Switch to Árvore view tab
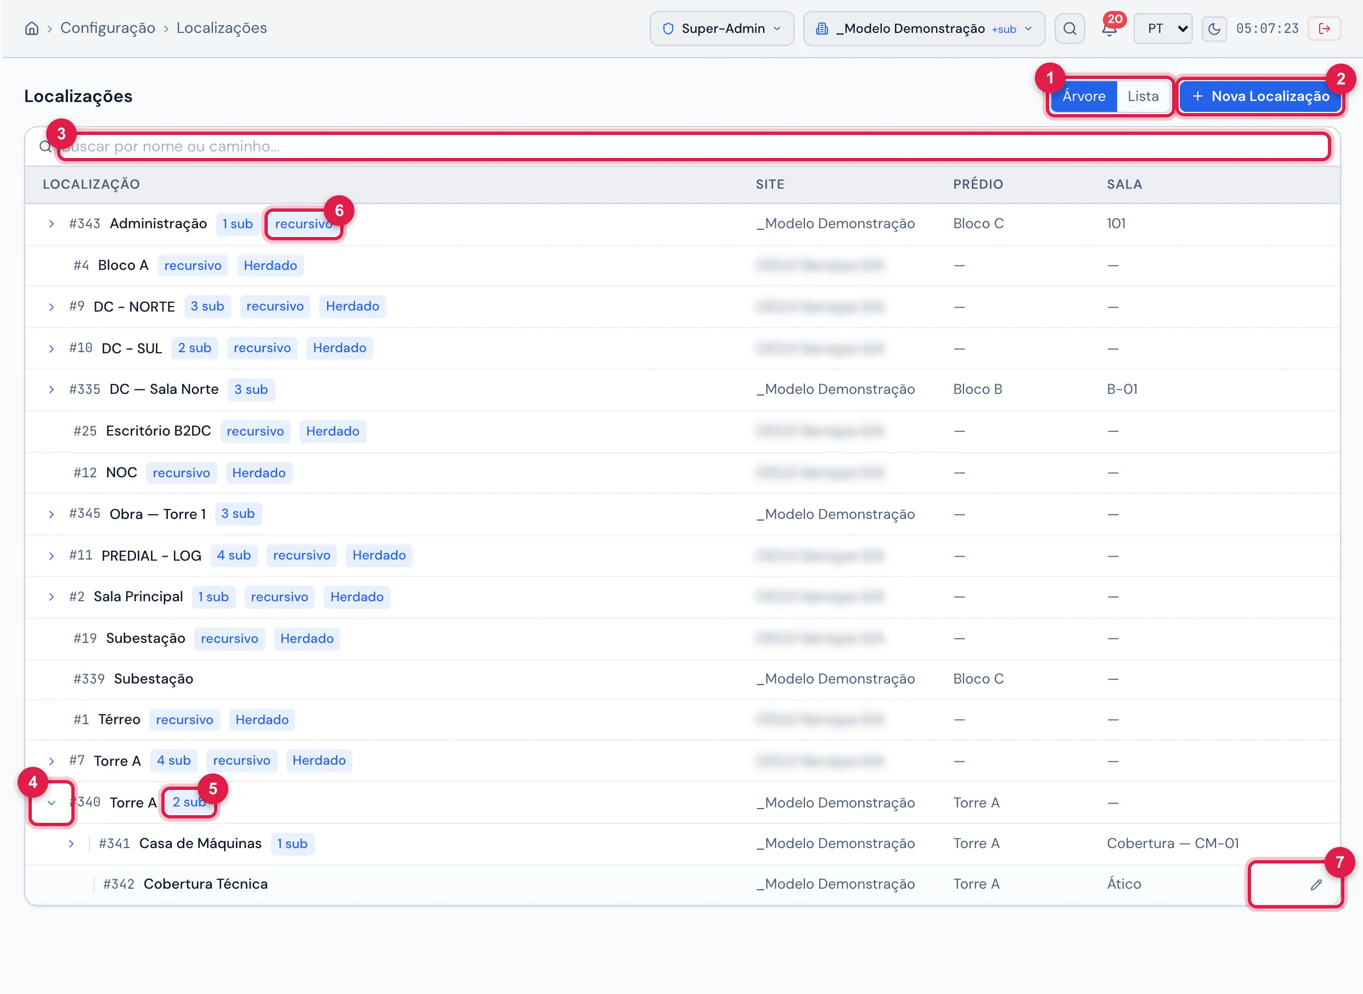 pyautogui.click(x=1083, y=96)
